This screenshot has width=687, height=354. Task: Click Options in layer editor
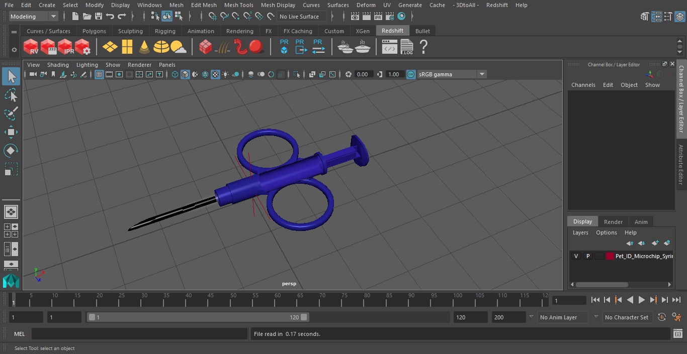(x=607, y=232)
